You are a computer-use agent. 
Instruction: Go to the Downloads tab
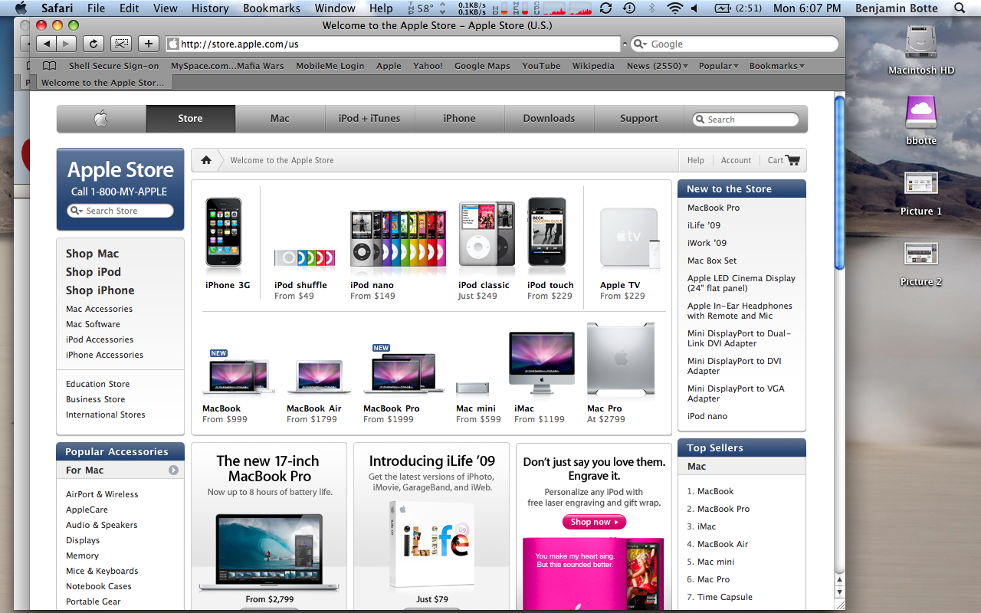pos(549,118)
